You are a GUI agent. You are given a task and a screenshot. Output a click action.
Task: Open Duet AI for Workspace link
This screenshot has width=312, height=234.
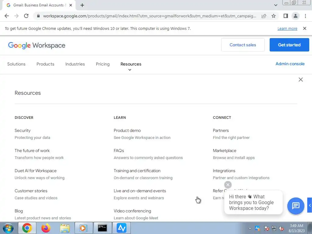tap(35, 171)
